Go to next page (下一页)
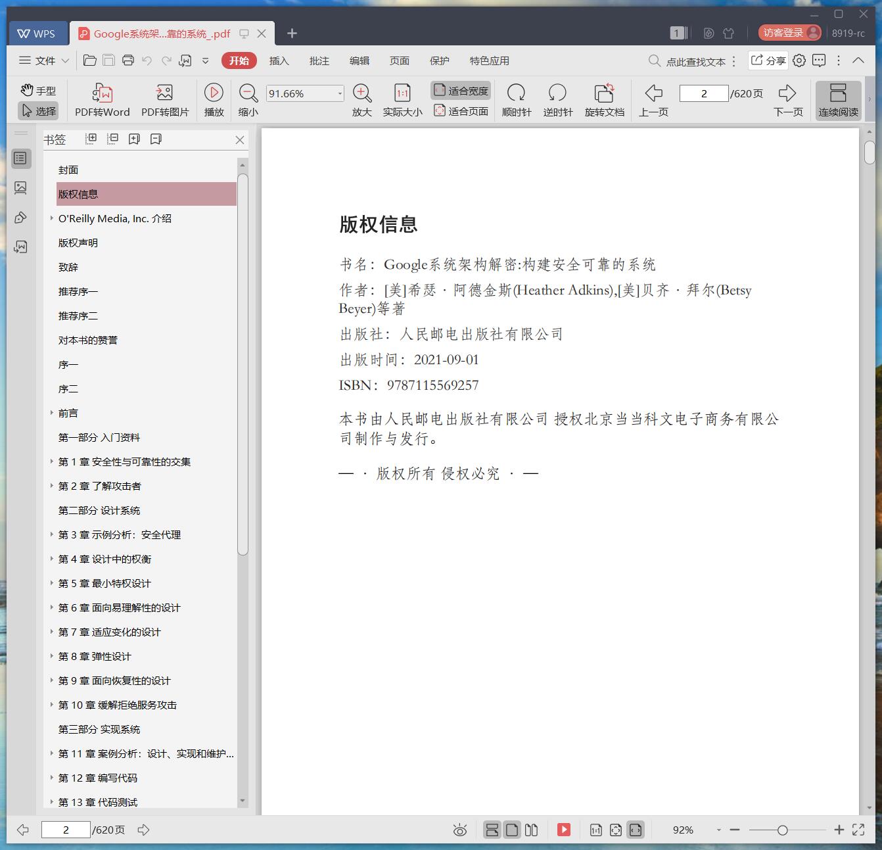Image resolution: width=882 pixels, height=850 pixels. coord(788,101)
